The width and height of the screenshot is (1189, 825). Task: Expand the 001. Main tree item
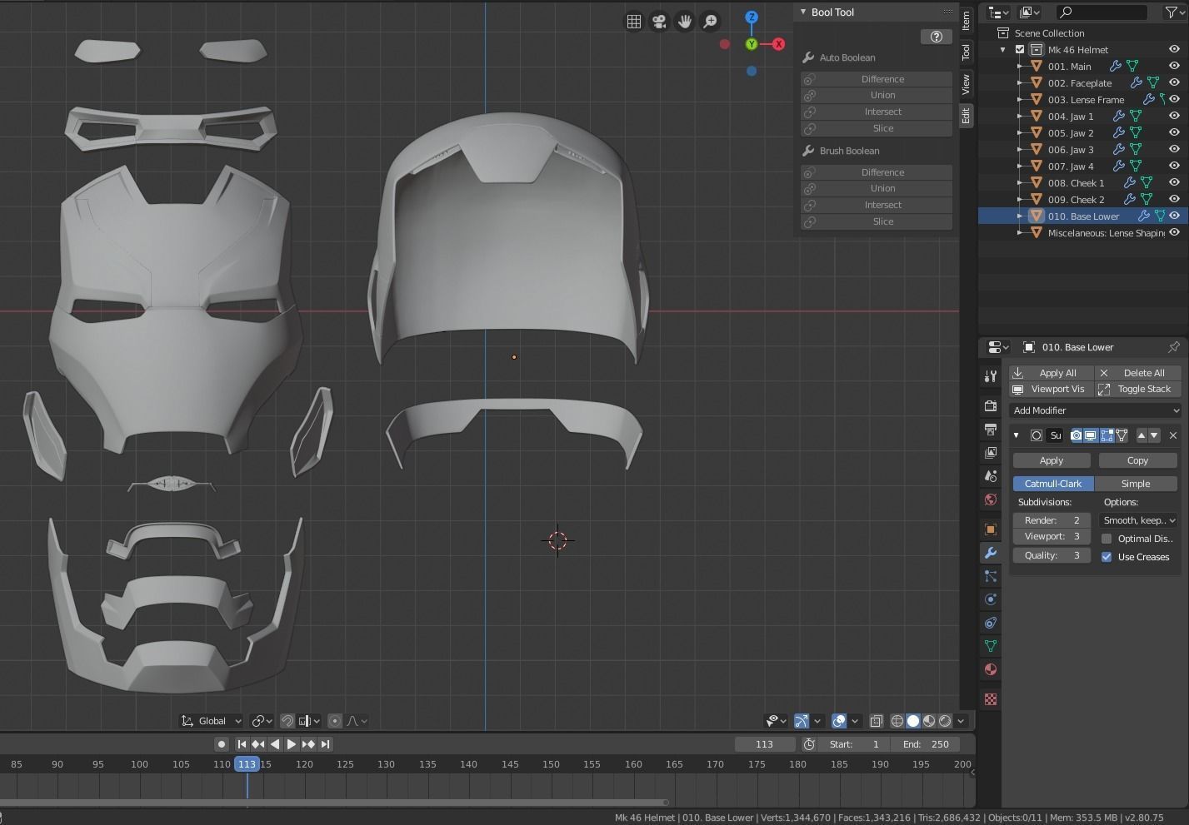(x=1020, y=67)
